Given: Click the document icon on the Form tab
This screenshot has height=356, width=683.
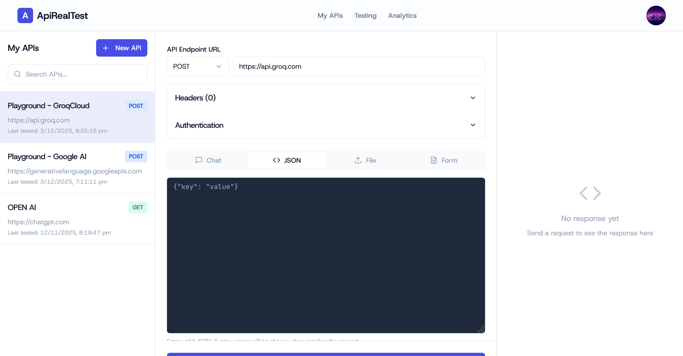Looking at the screenshot, I should 434,160.
